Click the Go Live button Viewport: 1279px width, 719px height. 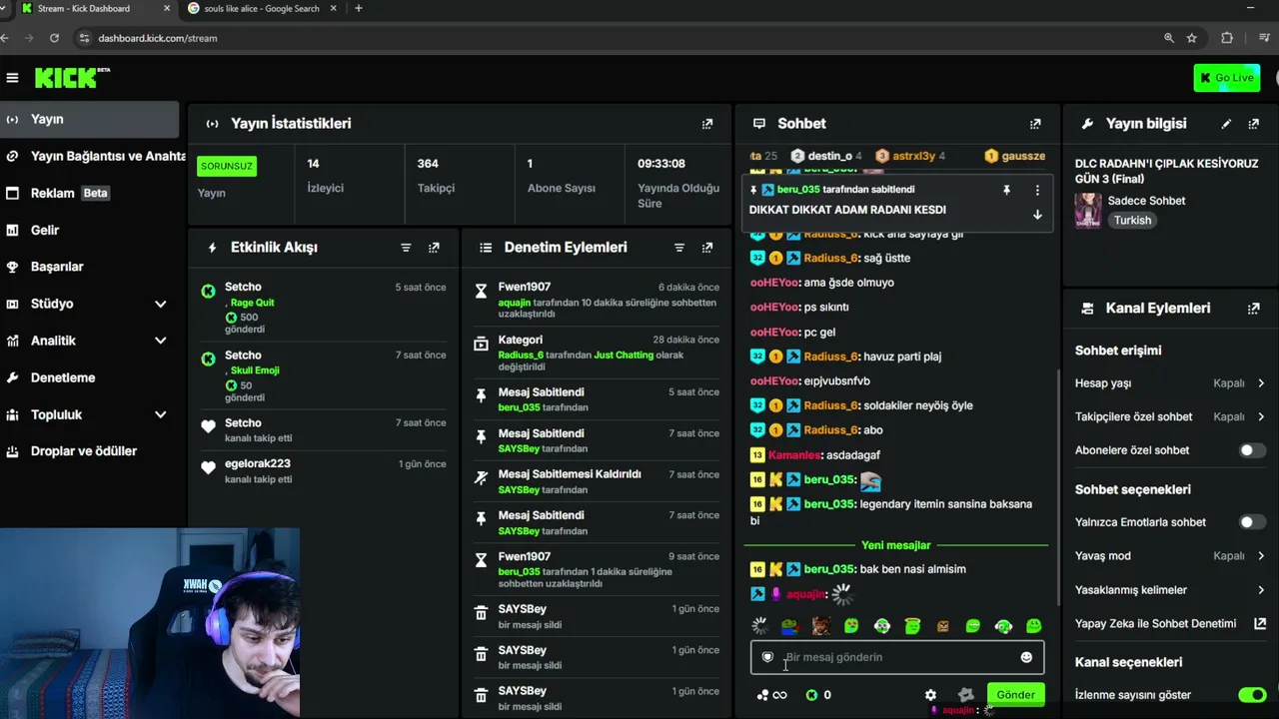click(1226, 78)
